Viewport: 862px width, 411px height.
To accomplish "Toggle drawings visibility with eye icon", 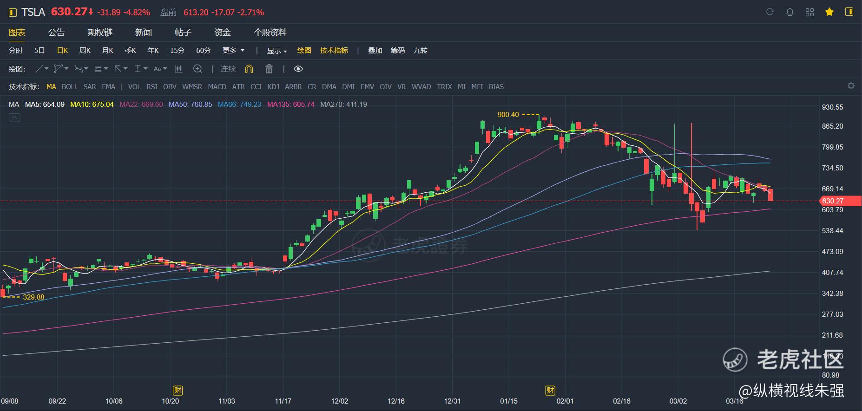I will coord(298,69).
